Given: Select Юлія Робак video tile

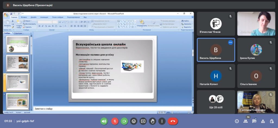Looking at the screenshot, I should [256, 24].
